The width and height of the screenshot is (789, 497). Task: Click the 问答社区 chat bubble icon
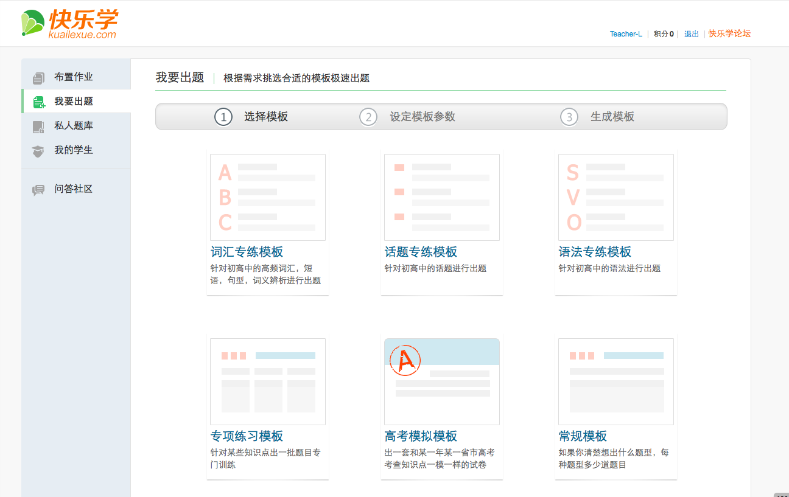point(38,190)
